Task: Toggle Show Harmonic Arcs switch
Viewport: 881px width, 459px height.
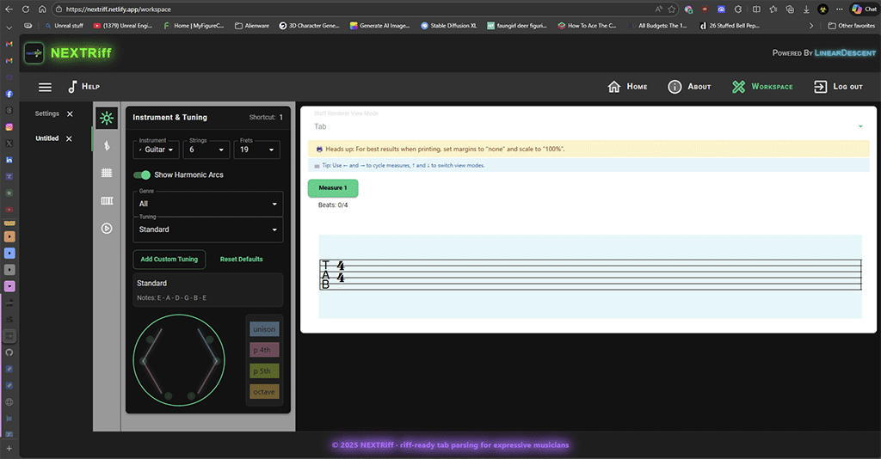Action: 142,175
